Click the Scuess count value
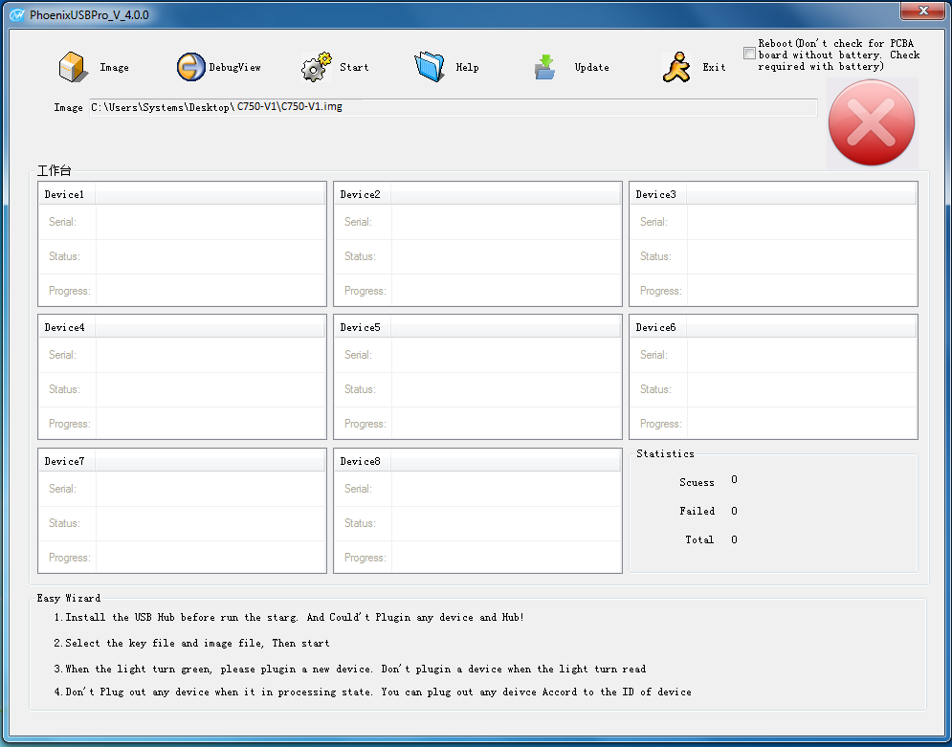Image resolution: width=952 pixels, height=747 pixels. 734,480
